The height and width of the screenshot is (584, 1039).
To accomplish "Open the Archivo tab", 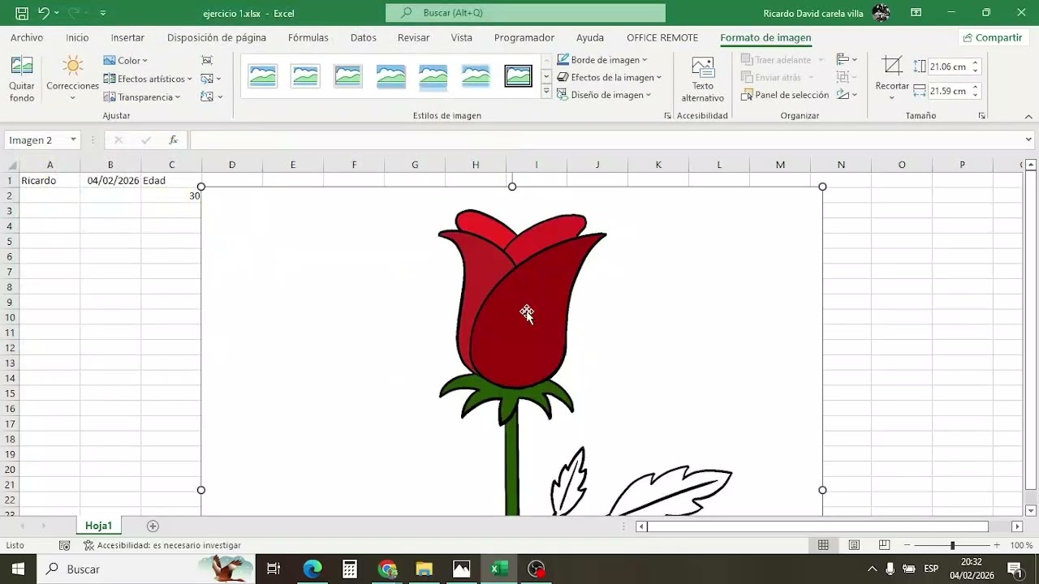I will tap(27, 38).
